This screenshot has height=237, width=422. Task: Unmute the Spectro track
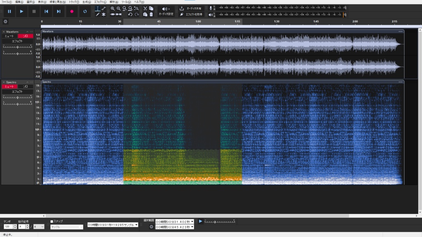click(10, 87)
